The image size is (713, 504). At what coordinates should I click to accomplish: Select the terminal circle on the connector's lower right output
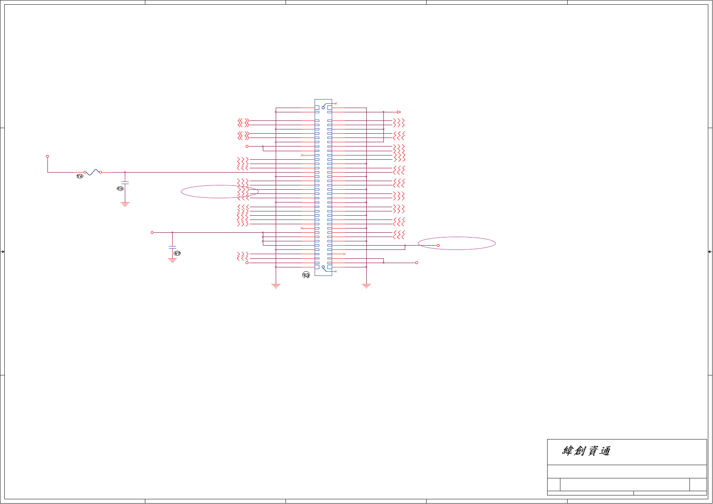[417, 263]
